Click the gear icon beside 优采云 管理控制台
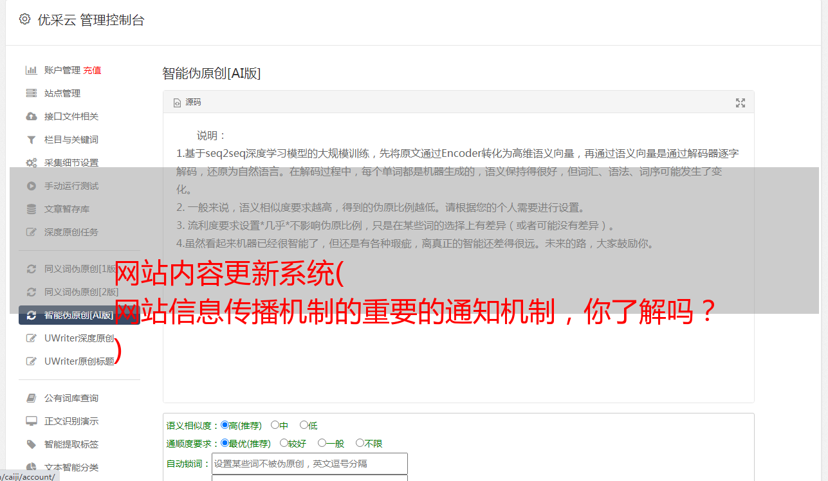The width and height of the screenshot is (828, 481). tap(24, 19)
